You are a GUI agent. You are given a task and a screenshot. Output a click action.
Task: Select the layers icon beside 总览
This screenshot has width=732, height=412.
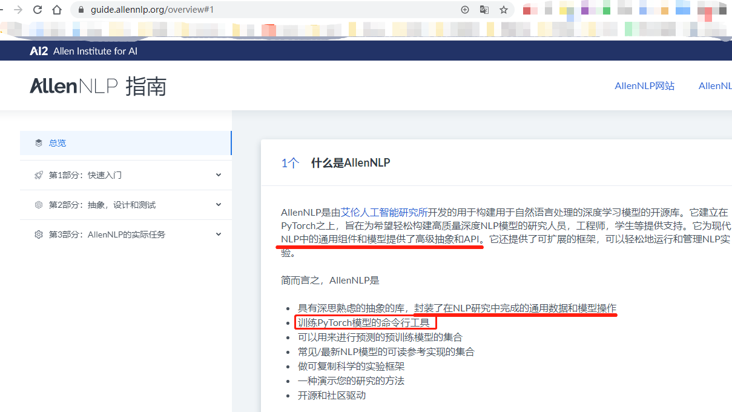pos(38,143)
